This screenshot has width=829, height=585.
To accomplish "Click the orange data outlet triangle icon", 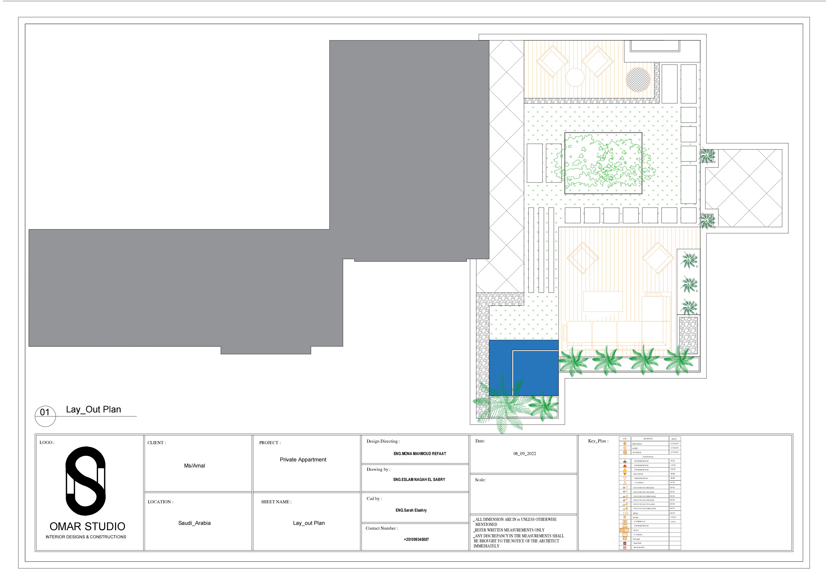I will [x=625, y=474].
